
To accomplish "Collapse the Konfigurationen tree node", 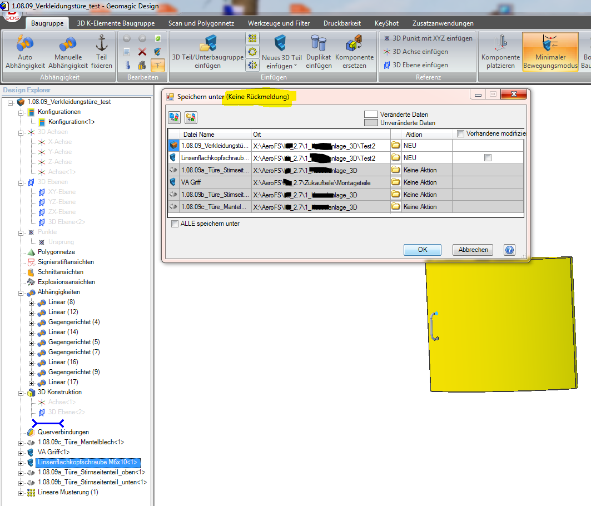I will pos(21,112).
